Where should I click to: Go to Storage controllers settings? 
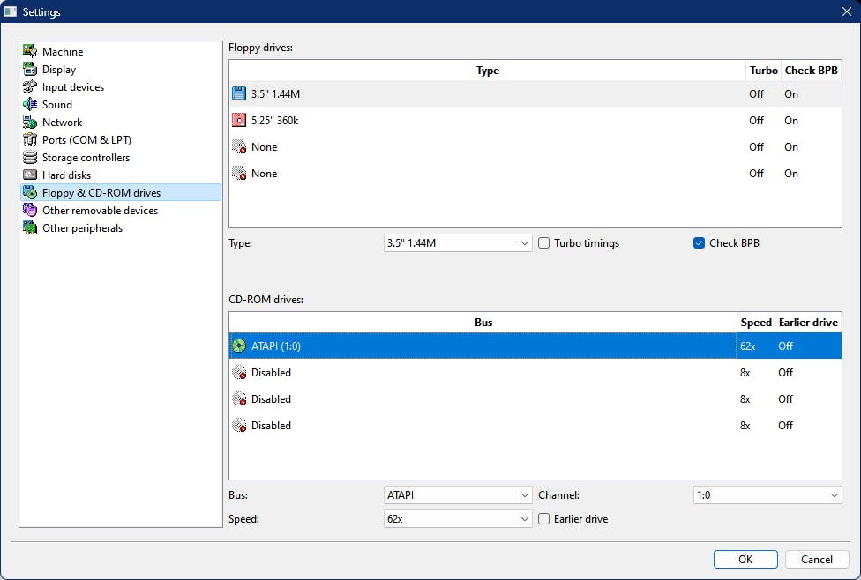86,158
